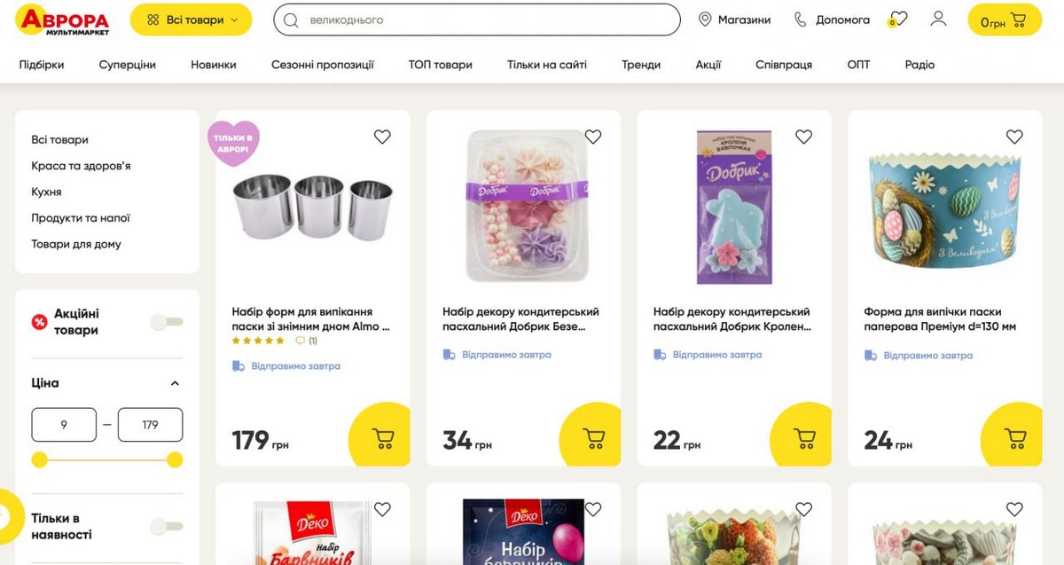Image resolution: width=1064 pixels, height=565 pixels.
Task: Select the Кухня category link
Action: click(x=46, y=192)
